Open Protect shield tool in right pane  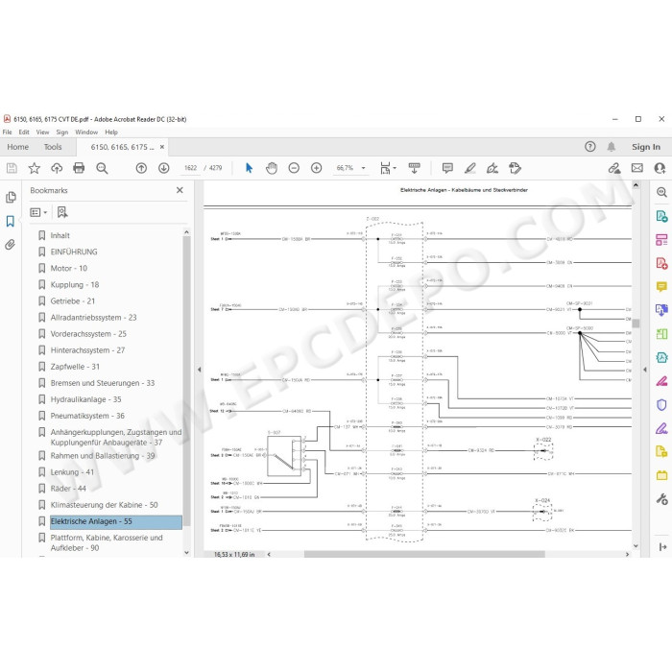click(661, 404)
